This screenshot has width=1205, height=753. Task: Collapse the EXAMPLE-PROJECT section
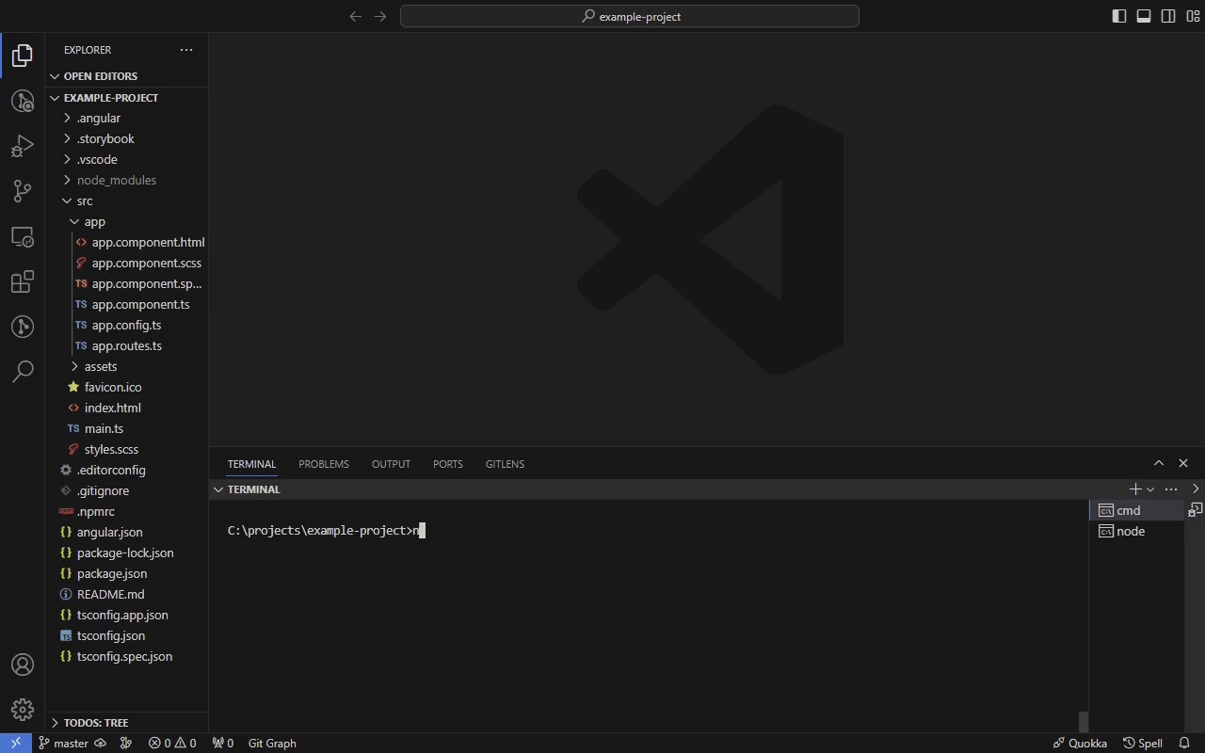[x=127, y=98]
